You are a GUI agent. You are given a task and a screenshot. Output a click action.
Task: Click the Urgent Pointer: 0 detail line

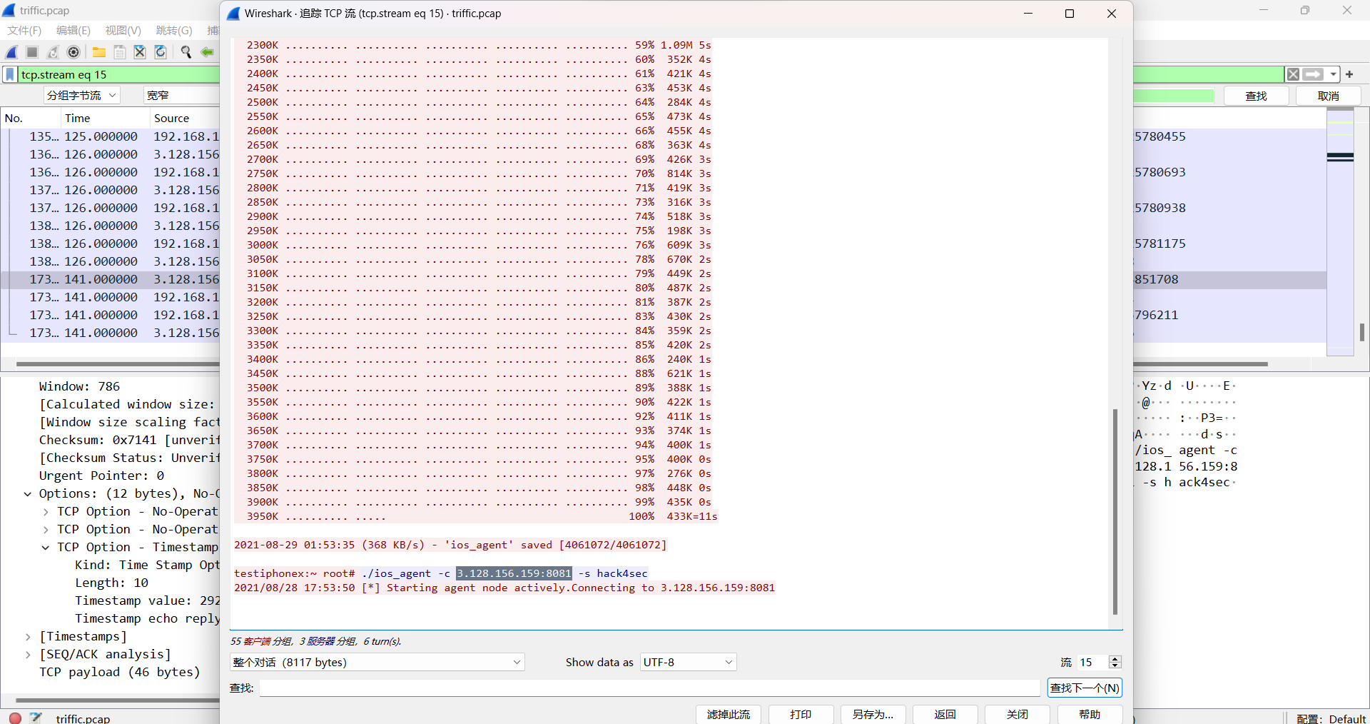[101, 476]
